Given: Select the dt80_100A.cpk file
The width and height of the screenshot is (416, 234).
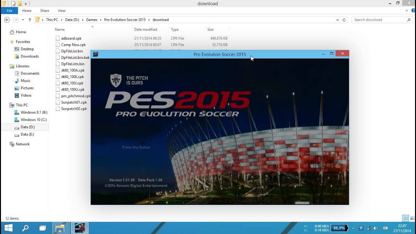Looking at the screenshot, I should coord(72,70).
